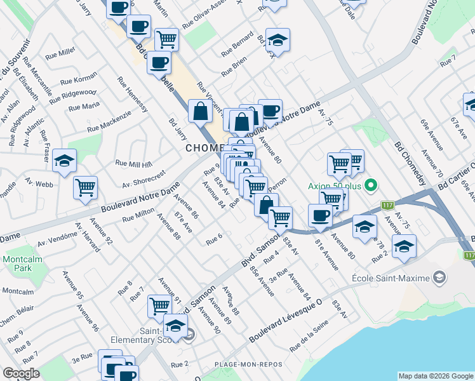This screenshot has width=475, height=381.
Task: Select the coffee cup marker on Boulevard Notre Dame
Action: (x=272, y=112)
